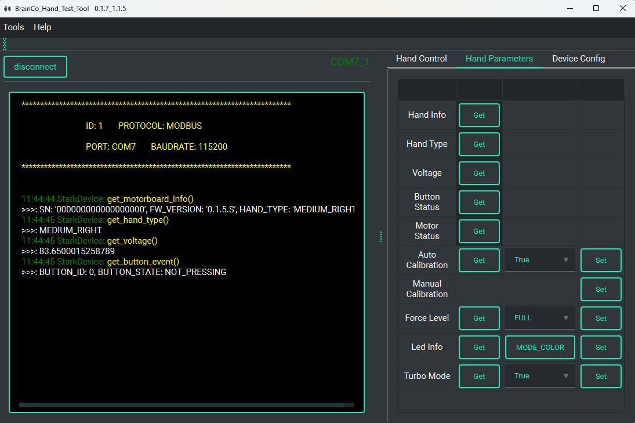Click the console horizontal scrollbar
This screenshot has height=423, width=635.
tap(182, 405)
